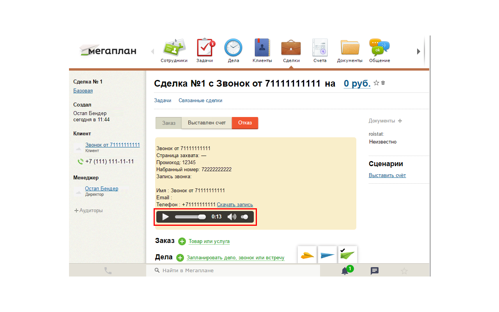Edit the deal amount 0 руб.
Image resolution: width=499 pixels, height=312 pixels.
(x=357, y=83)
